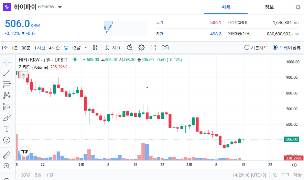Image resolution: width=304 pixels, height=180 pixels.
Task: Select the 4시간 interval
Action: pos(54,48)
